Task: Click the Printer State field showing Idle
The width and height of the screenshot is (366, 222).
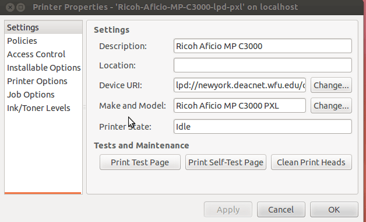Action: tap(263, 127)
